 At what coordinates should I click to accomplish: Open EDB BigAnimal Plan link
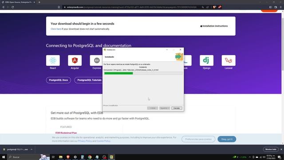[66, 133]
